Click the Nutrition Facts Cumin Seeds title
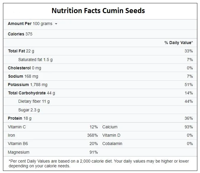200x173 pixels. 98,11
